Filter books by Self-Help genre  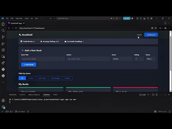coord(42,78)
